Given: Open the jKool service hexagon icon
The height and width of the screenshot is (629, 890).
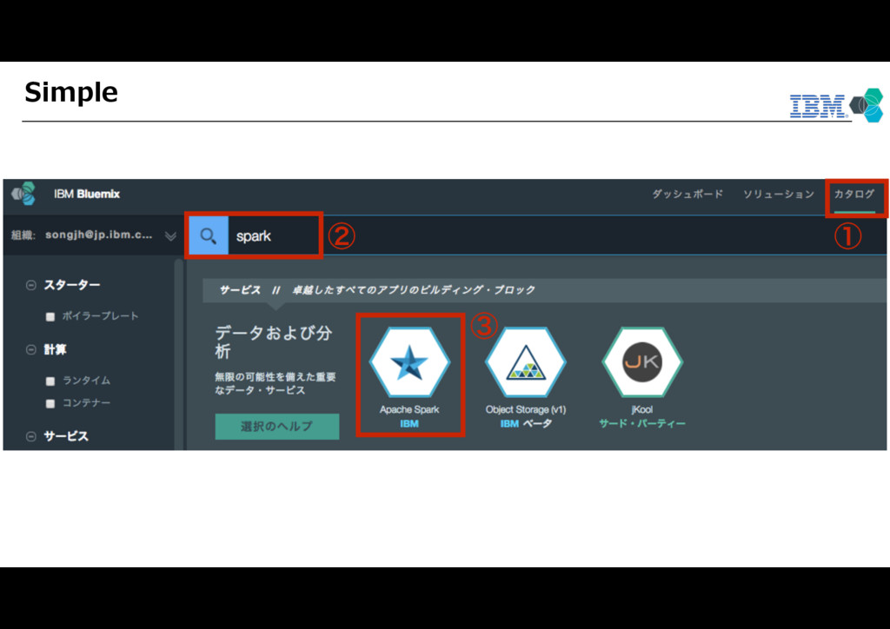Looking at the screenshot, I should click(642, 362).
